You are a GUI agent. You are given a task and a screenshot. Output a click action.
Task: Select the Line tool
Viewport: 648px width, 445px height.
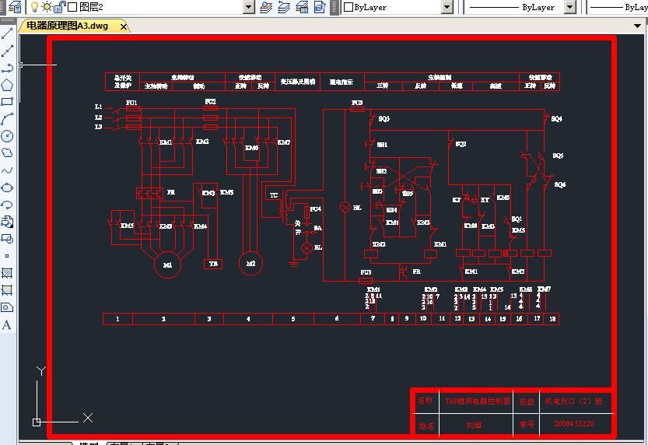click(8, 34)
